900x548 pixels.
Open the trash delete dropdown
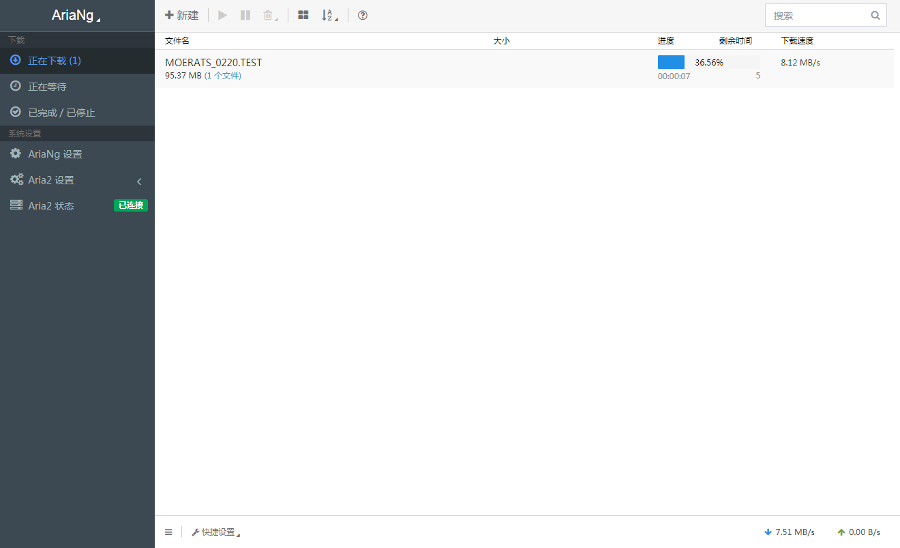(x=270, y=15)
